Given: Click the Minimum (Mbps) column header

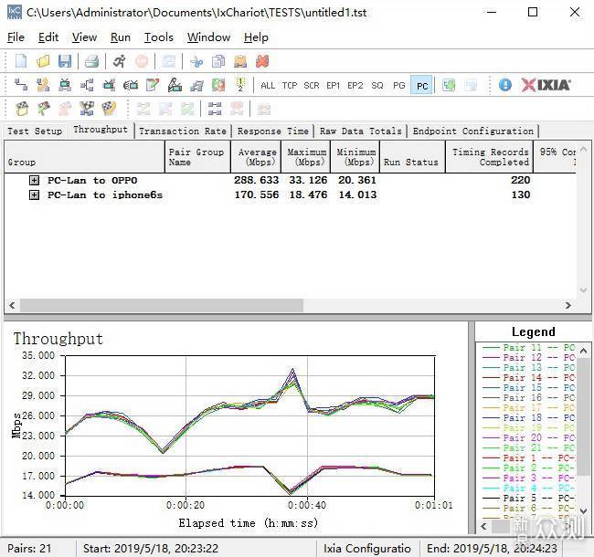Looking at the screenshot, I should click(355, 157).
